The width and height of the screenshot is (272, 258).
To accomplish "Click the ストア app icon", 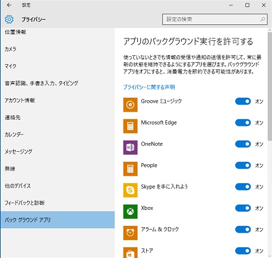I will pos(130,253).
